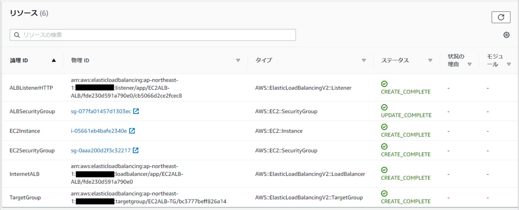519x210 pixels.
Task: Sort ascending by 論理 ID arrow
Action: [x=54, y=60]
